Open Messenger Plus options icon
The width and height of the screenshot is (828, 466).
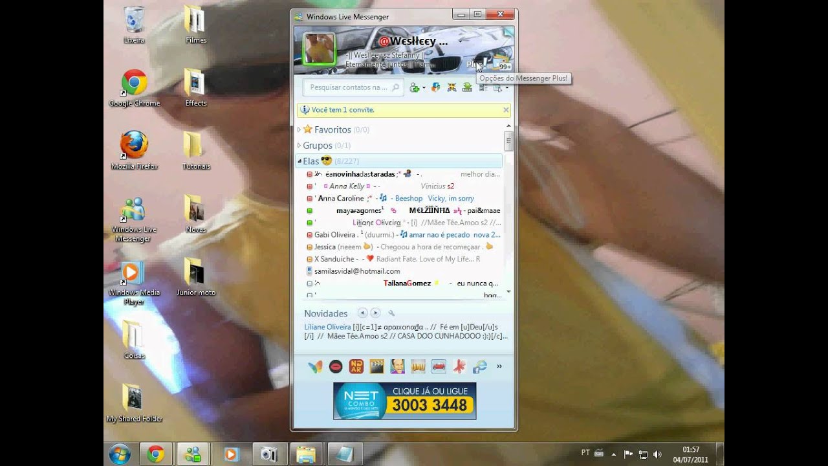pyautogui.click(x=476, y=64)
